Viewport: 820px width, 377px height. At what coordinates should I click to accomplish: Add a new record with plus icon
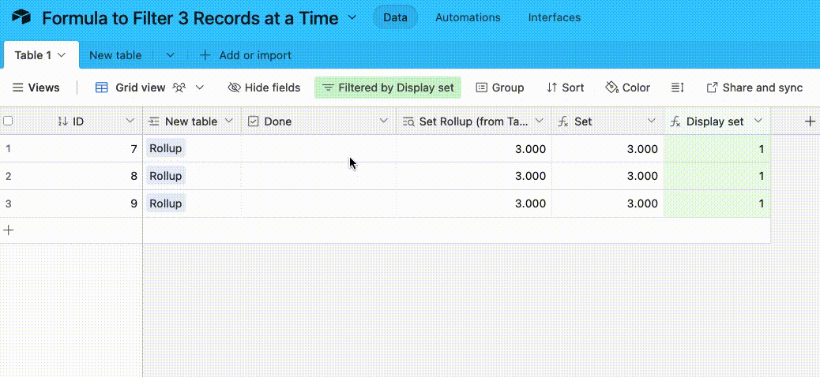click(x=9, y=230)
